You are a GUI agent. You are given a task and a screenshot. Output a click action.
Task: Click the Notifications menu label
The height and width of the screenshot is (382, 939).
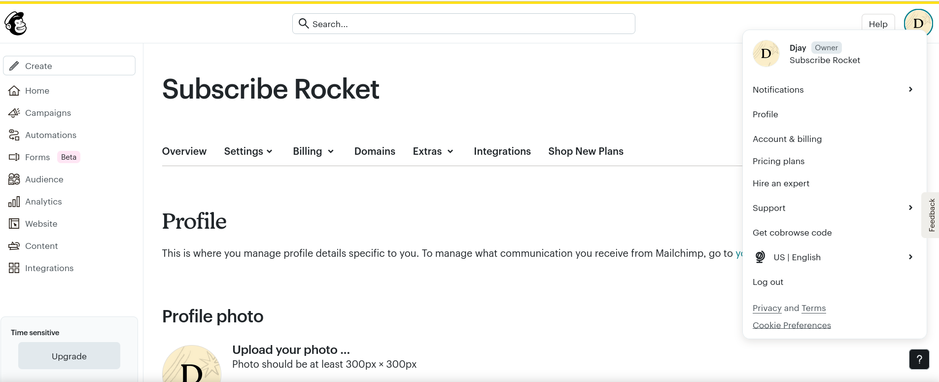778,90
